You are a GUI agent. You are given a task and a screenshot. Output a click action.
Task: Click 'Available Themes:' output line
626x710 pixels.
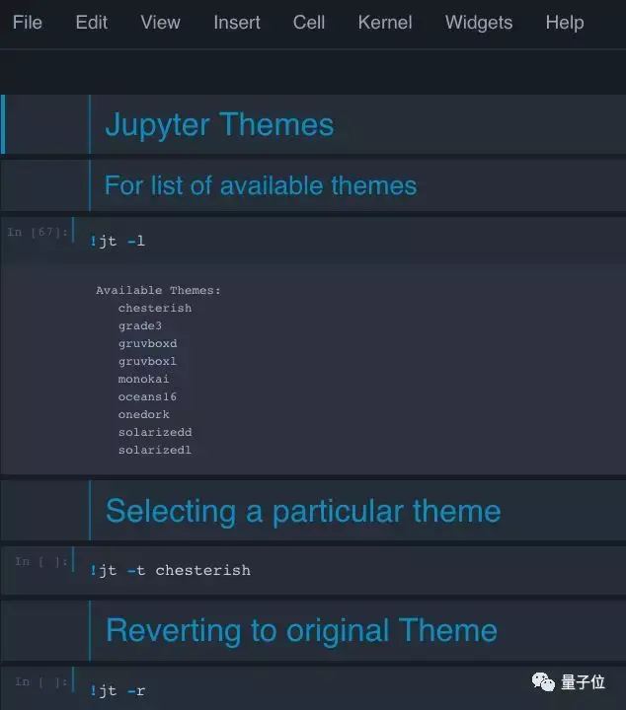click(x=158, y=290)
